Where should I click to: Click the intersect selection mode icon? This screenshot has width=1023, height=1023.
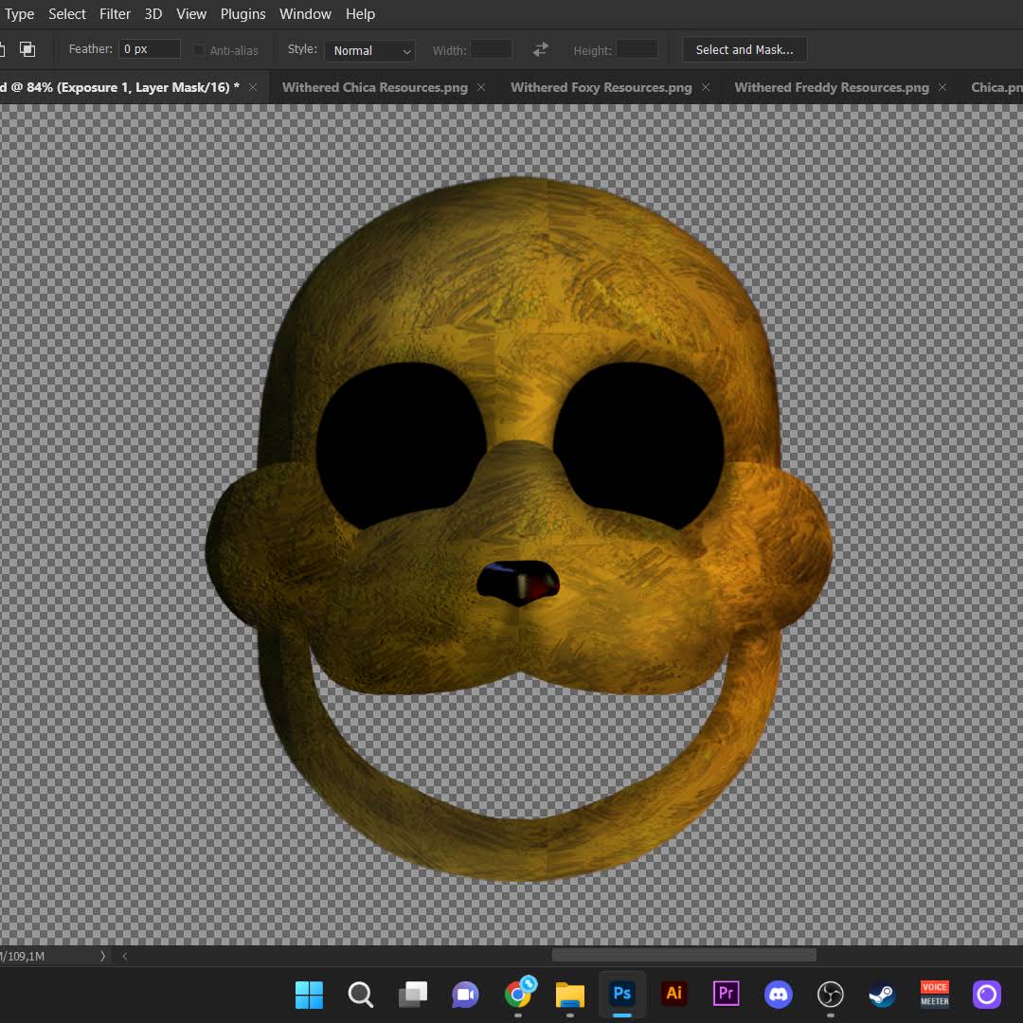[27, 49]
